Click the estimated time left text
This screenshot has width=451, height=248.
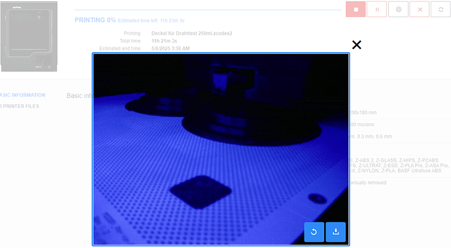click(151, 21)
